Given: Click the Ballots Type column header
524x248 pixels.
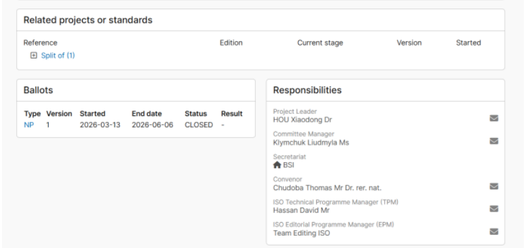Looking at the screenshot, I should pyautogui.click(x=33, y=114).
